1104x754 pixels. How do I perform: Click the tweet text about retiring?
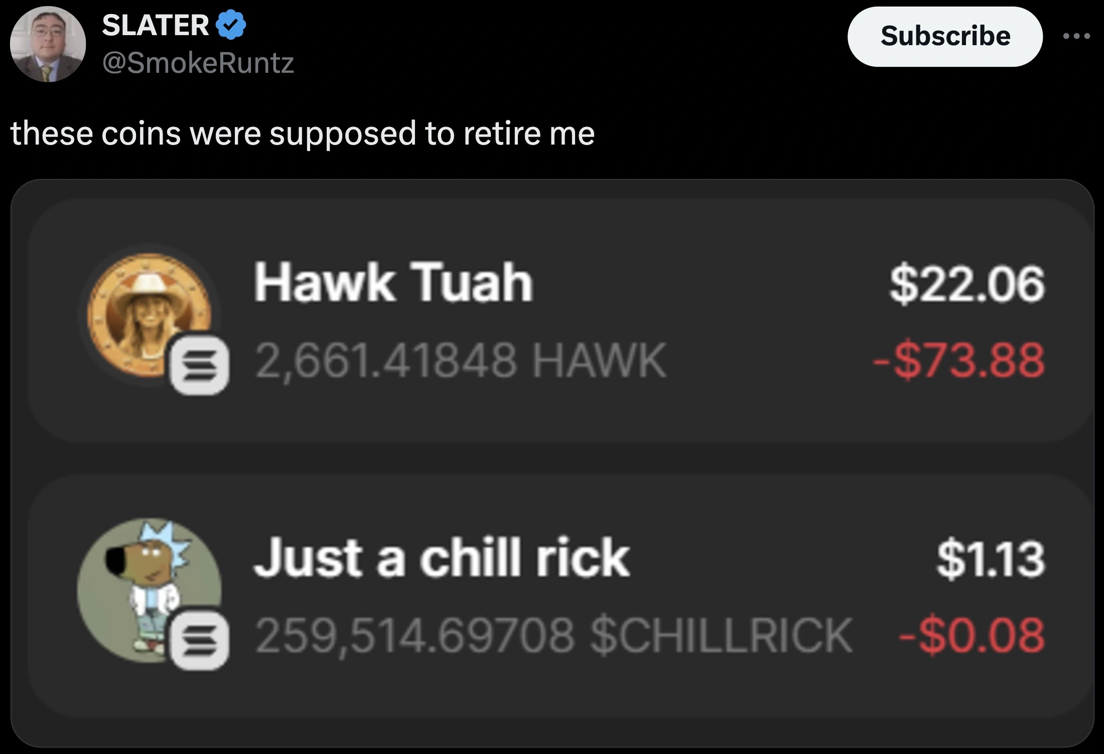303,134
